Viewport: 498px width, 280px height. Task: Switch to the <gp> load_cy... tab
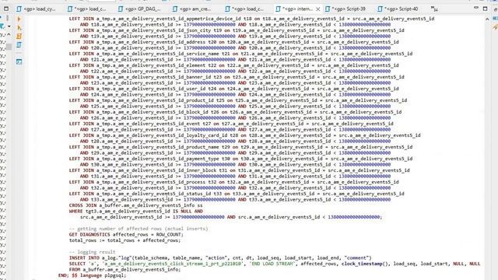[36, 9]
